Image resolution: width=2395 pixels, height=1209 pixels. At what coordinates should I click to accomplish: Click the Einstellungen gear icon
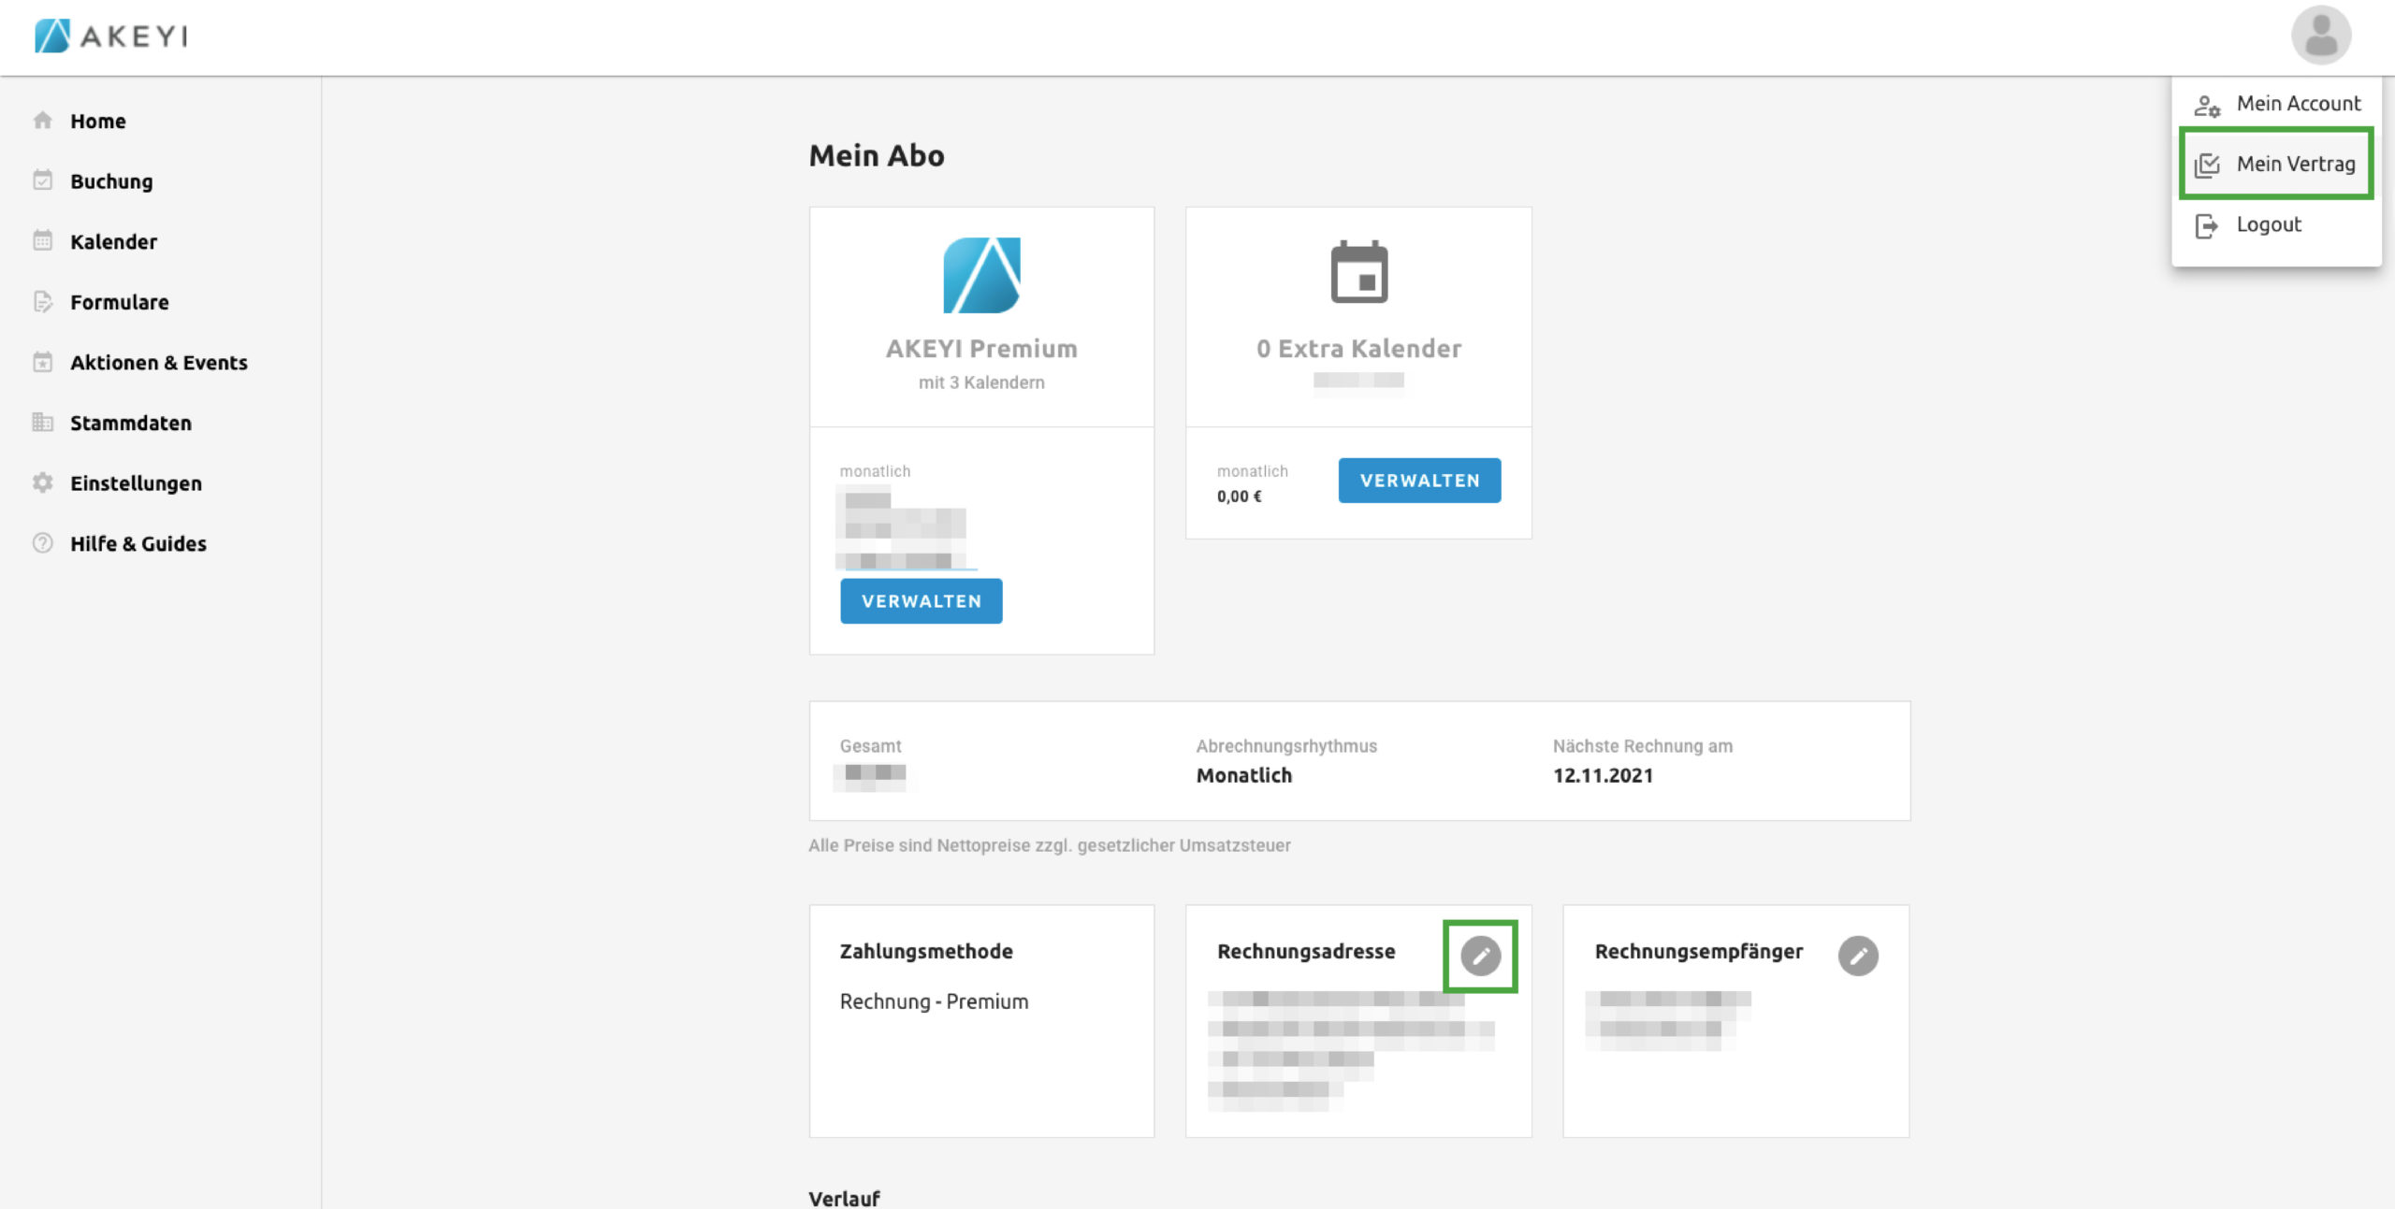click(x=43, y=482)
